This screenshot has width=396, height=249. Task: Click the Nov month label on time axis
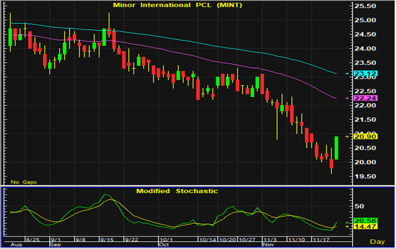(268, 245)
